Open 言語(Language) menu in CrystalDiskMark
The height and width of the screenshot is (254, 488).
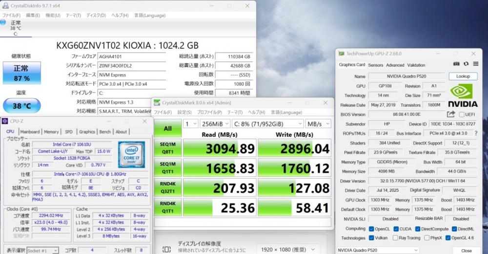286,112
